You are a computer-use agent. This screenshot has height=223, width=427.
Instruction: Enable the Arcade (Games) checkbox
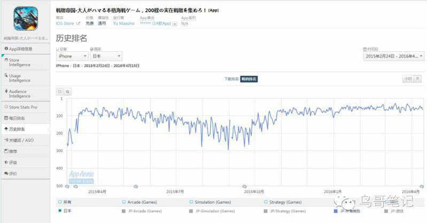coord(123,203)
